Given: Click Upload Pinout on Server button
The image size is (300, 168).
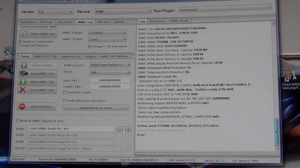Looking at the screenshot, I should 96,108.
